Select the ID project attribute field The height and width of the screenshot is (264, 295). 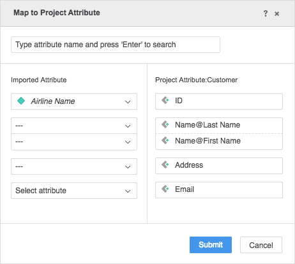[219, 101]
